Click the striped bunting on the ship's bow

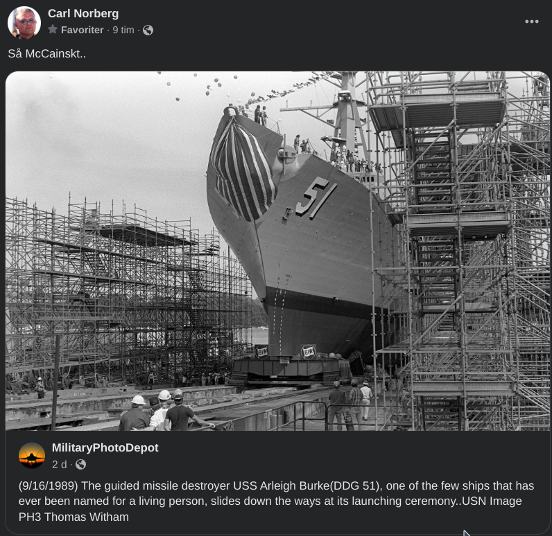(x=242, y=170)
